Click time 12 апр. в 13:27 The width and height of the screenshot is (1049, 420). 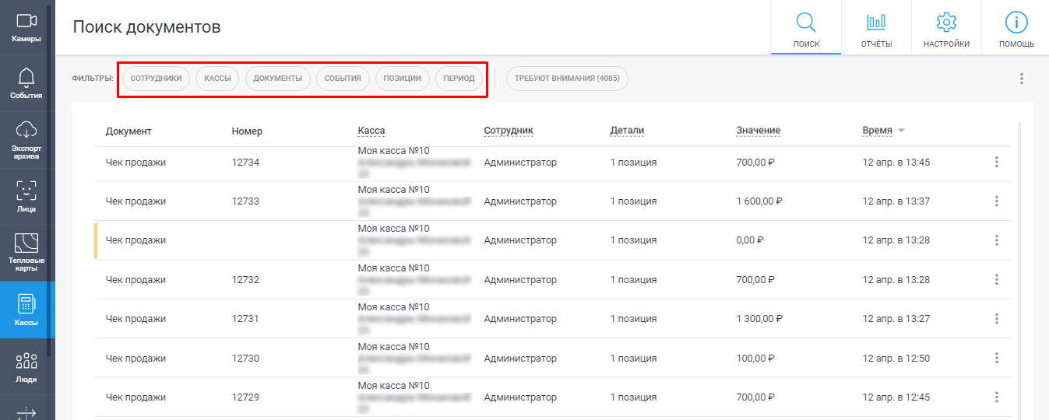coord(896,319)
